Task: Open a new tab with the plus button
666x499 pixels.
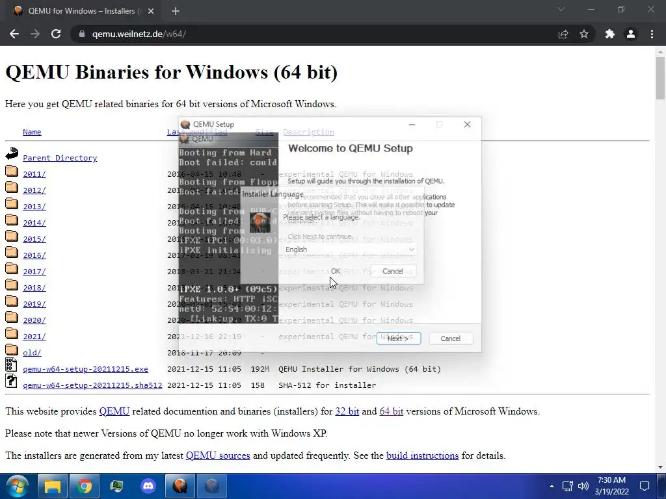Action: pyautogui.click(x=176, y=11)
